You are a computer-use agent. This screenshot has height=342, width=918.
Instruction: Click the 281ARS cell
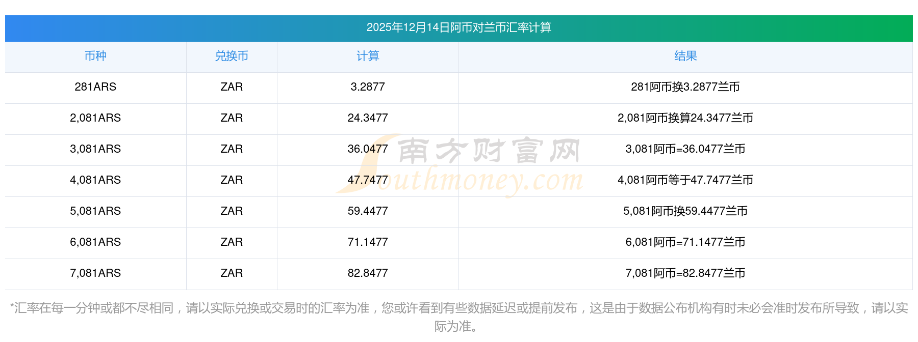pyautogui.click(x=95, y=87)
